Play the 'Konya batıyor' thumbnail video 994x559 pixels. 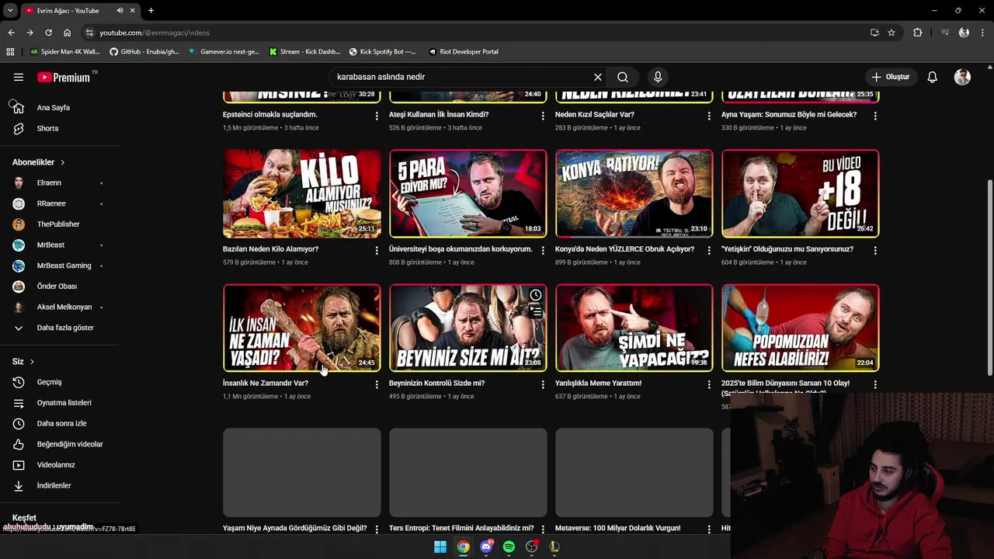[634, 193]
